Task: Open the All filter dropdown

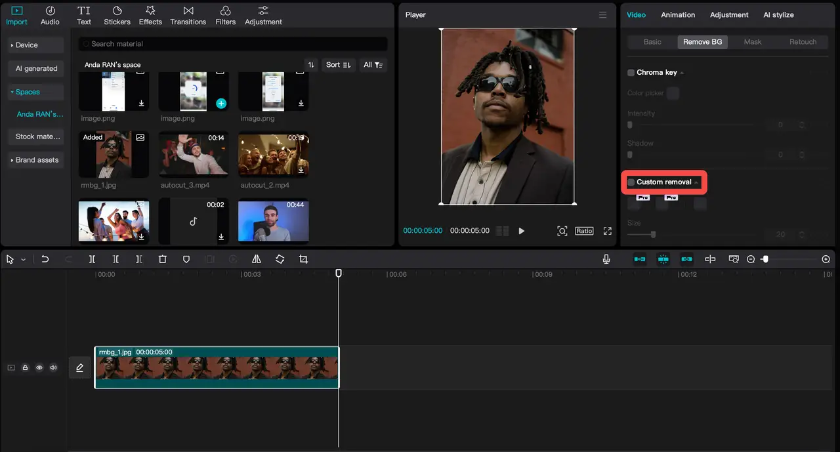Action: click(x=373, y=65)
